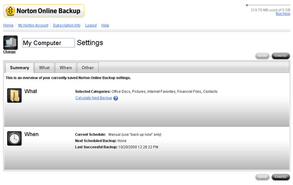Click the 219.70 MB used of 5 GB text
This screenshot has width=293, height=185.
click(x=271, y=10)
